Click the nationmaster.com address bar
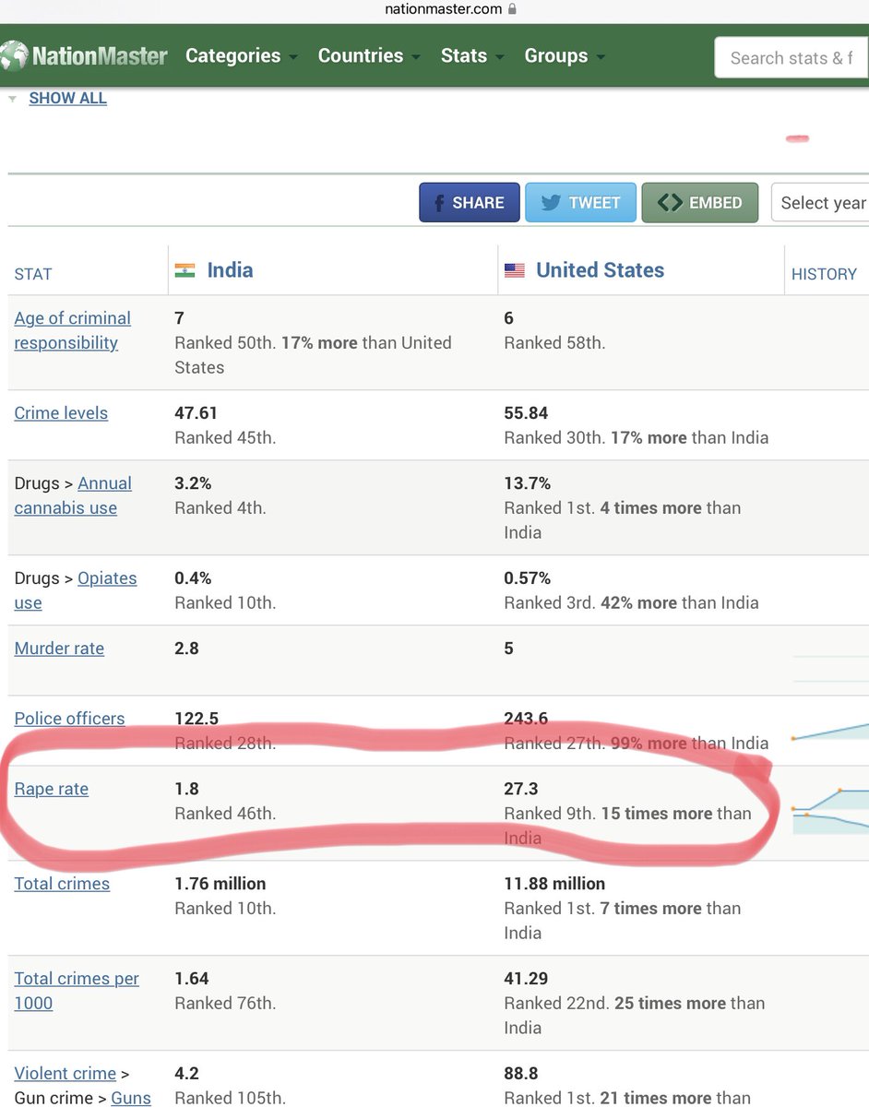 point(451,9)
